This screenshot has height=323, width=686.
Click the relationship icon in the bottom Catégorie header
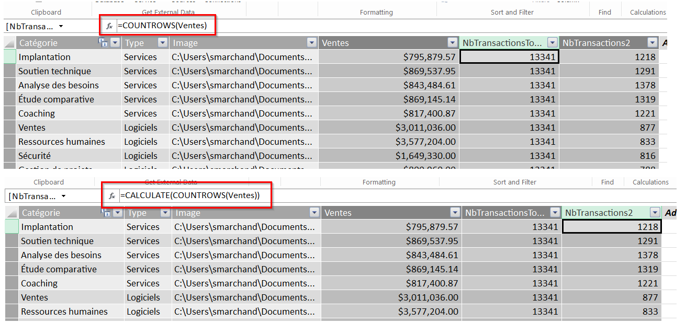point(106,213)
